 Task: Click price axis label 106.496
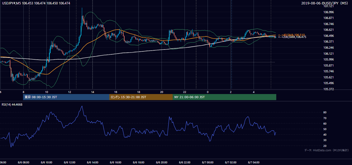(329, 36)
